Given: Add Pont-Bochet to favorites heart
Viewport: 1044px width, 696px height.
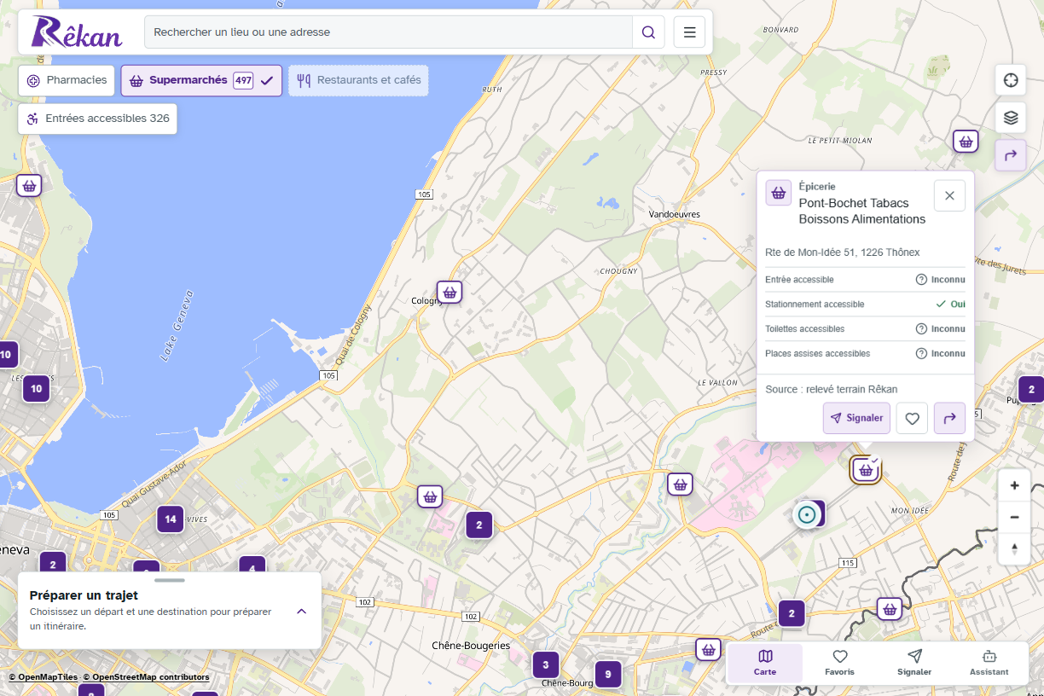Looking at the screenshot, I should coord(912,418).
